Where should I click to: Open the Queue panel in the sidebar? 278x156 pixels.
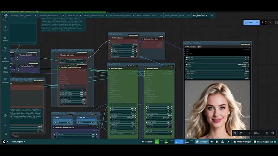pyautogui.click(x=5, y=17)
